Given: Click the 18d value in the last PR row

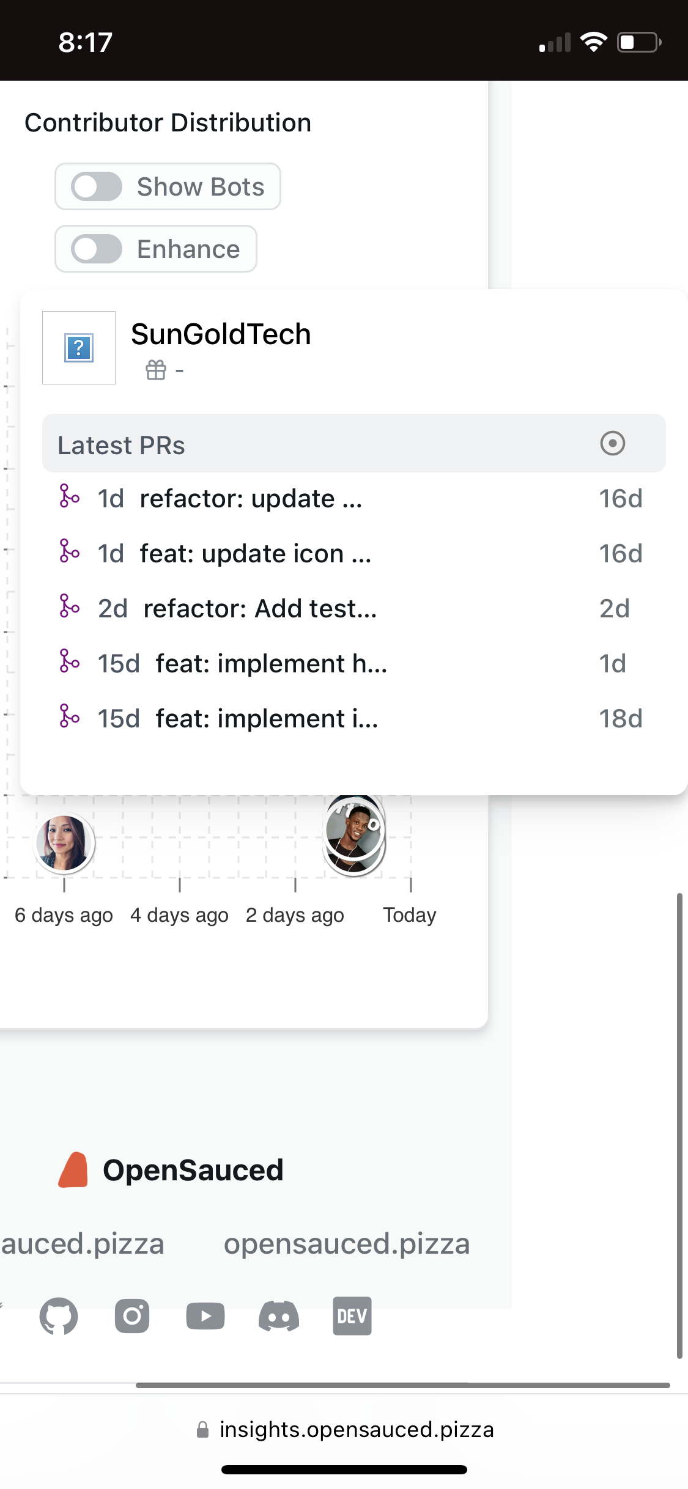Looking at the screenshot, I should 620,719.
